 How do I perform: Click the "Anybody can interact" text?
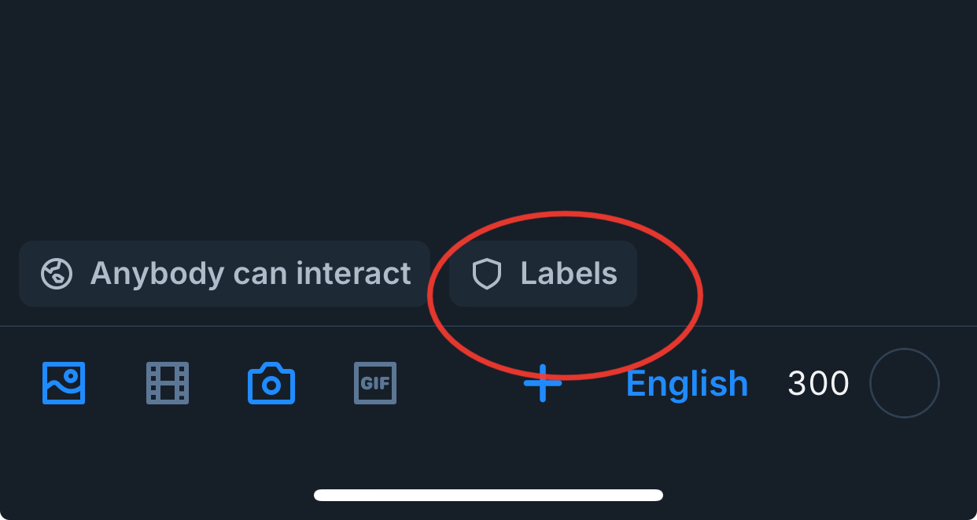[x=250, y=274]
